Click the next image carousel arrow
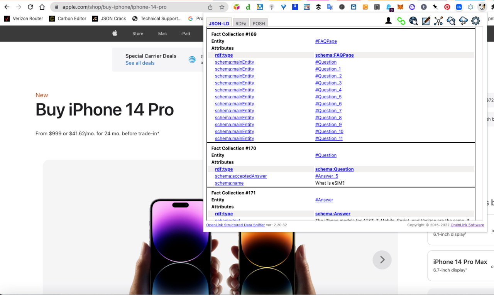The height and width of the screenshot is (295, 494). click(382, 260)
